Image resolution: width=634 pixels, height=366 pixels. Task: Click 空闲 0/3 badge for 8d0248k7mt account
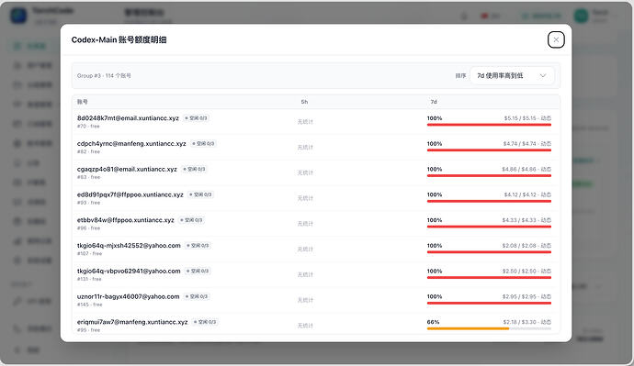coord(197,118)
